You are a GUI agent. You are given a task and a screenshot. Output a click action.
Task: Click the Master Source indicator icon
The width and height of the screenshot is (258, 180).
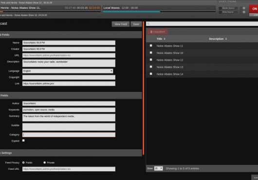[x=220, y=8]
